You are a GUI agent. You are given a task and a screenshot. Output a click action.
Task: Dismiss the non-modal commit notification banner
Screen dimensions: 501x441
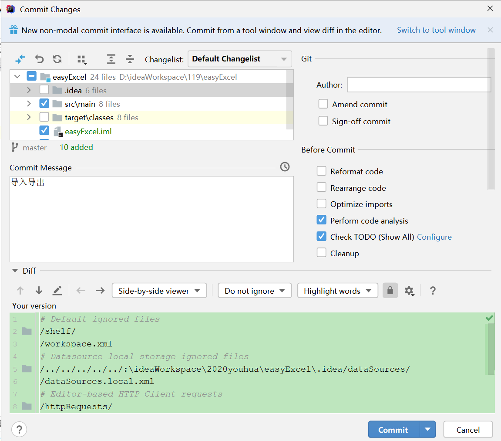click(x=490, y=30)
